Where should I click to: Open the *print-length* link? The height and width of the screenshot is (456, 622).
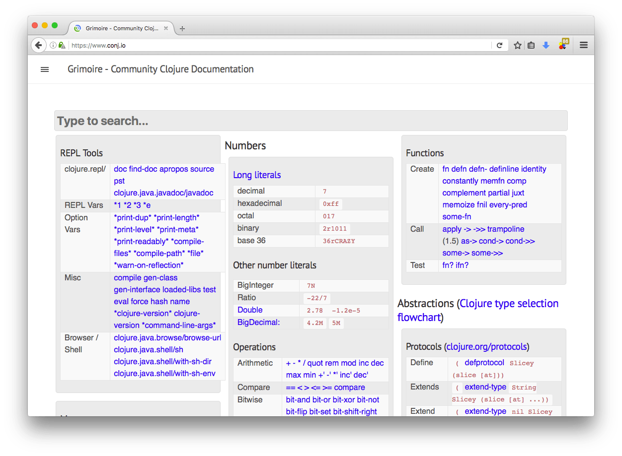coord(177,218)
